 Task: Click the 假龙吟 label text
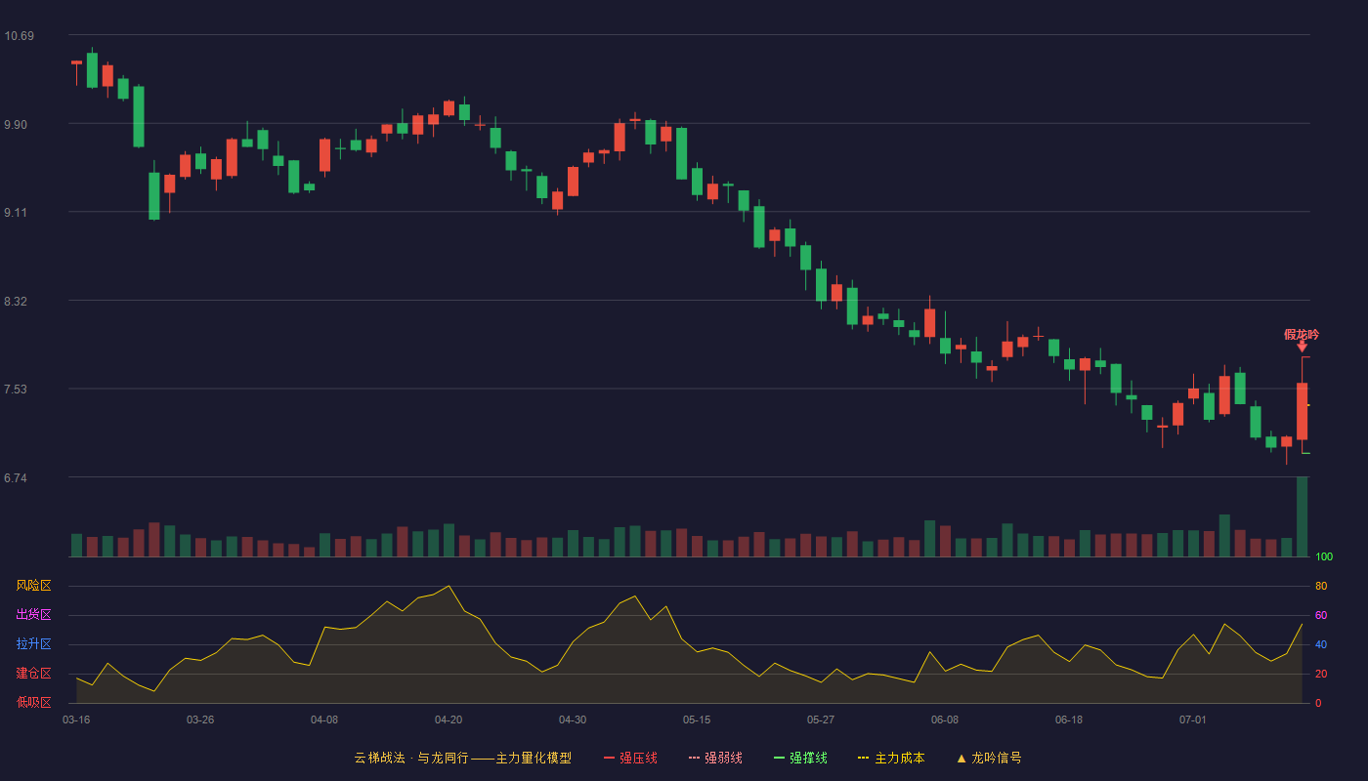tap(1302, 334)
